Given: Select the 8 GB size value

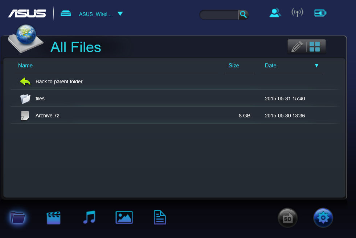Looking at the screenshot, I should (x=245, y=116).
